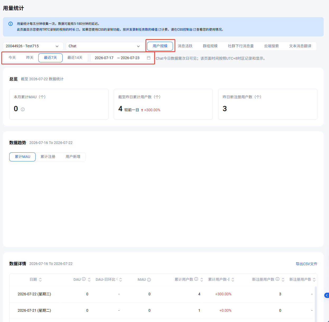
Task: Click the external link icon after 时长
Action: (77, 30)
